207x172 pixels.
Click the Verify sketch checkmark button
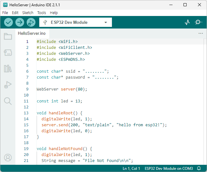(x=8, y=22)
